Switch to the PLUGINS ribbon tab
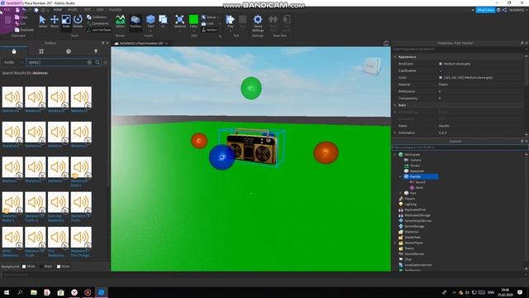The height and width of the screenshot is (298, 529). 116,10
